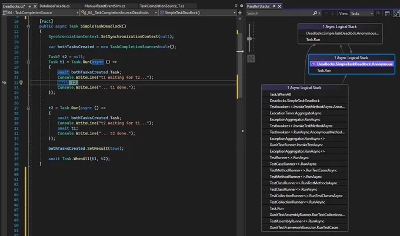Select the TestClassRunner<>.RunTestMethodsAsync frame
This screenshot has width=400, height=236.
[x=305, y=183]
